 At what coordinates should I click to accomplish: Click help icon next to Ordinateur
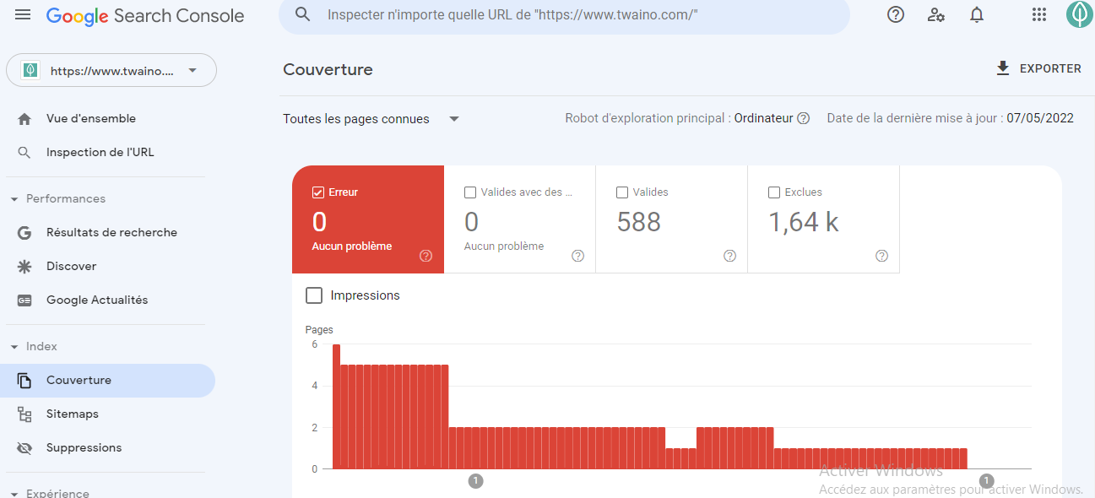[x=804, y=118]
